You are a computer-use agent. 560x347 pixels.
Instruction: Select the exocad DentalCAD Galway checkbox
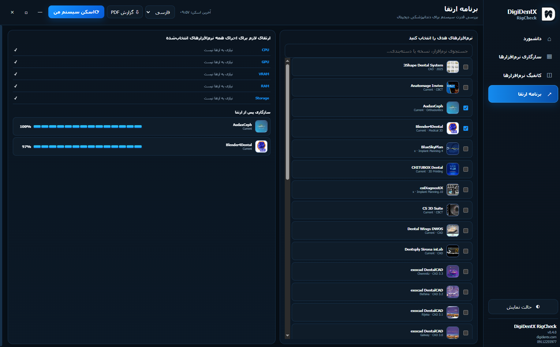coord(466,333)
